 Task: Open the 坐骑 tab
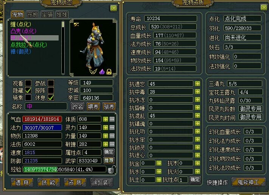tap(47, 14)
